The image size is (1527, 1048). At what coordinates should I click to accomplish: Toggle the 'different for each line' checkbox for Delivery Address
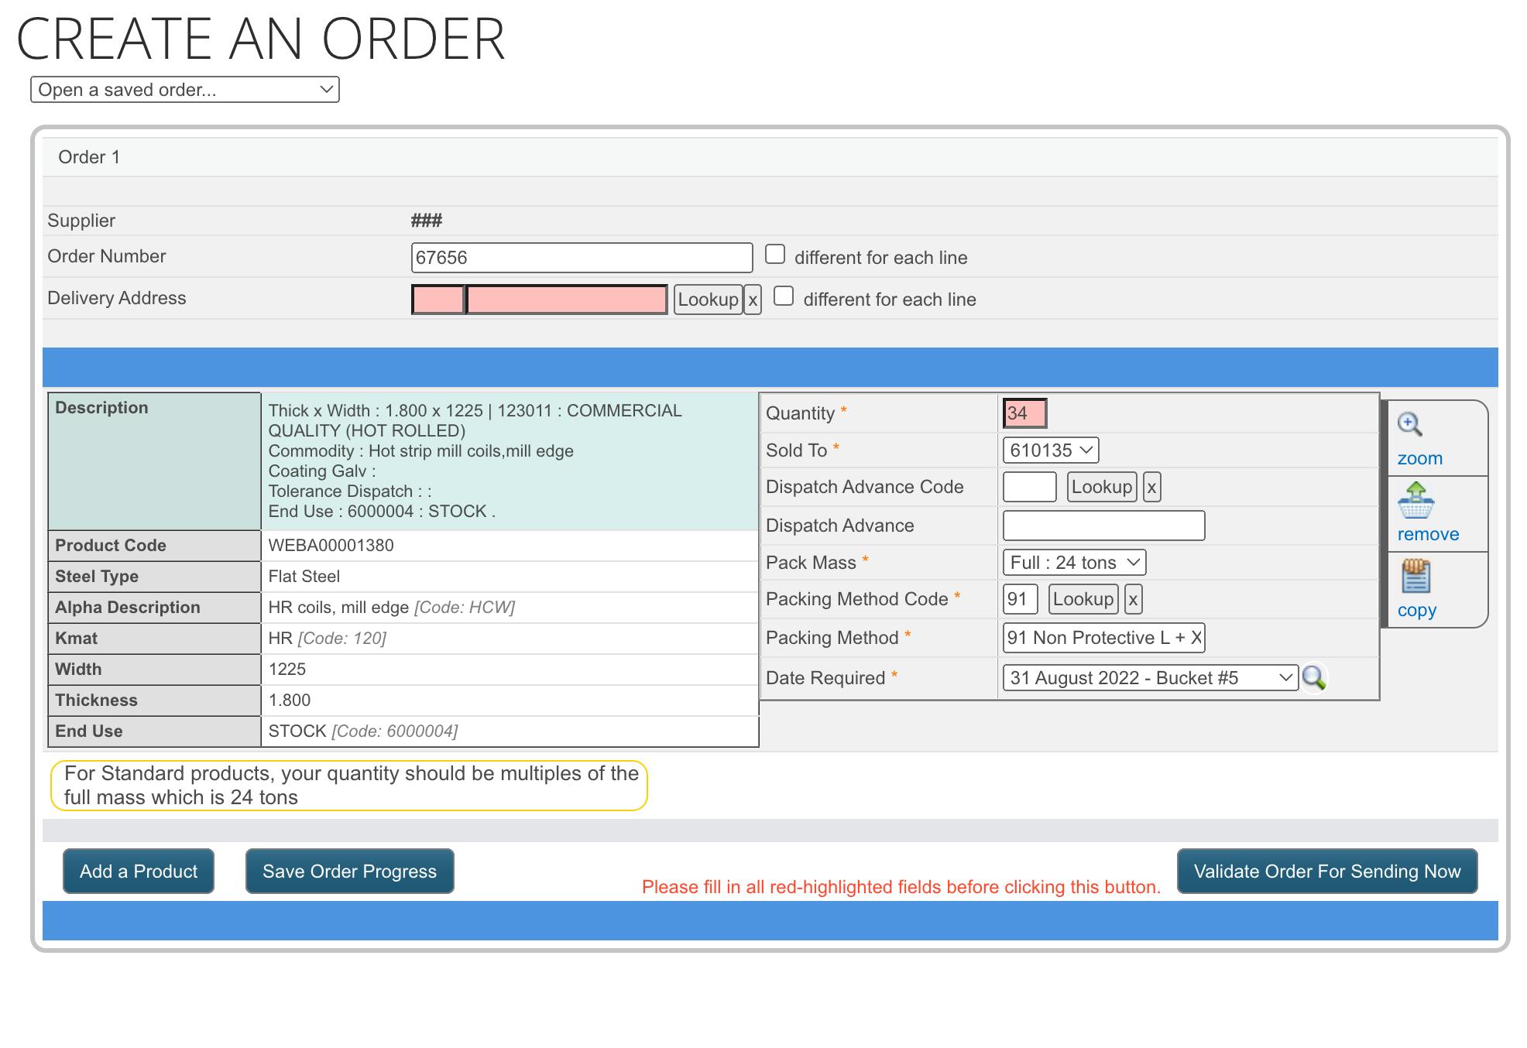783,298
